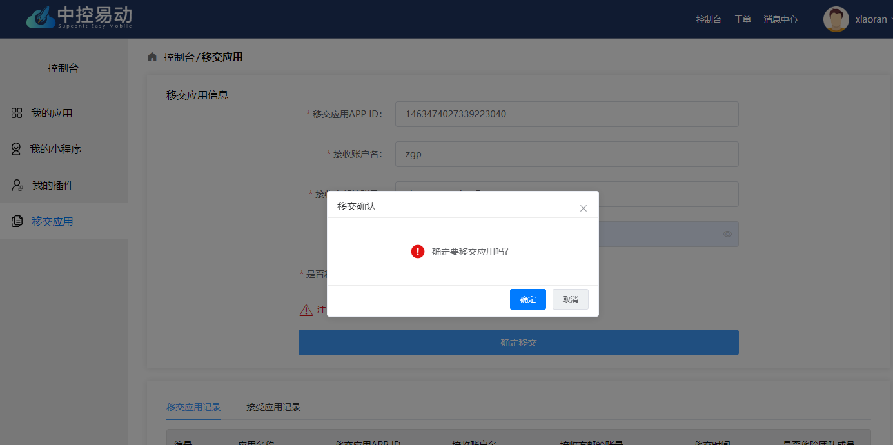Open 工单 in top navigation
This screenshot has height=445, width=893.
pos(743,19)
